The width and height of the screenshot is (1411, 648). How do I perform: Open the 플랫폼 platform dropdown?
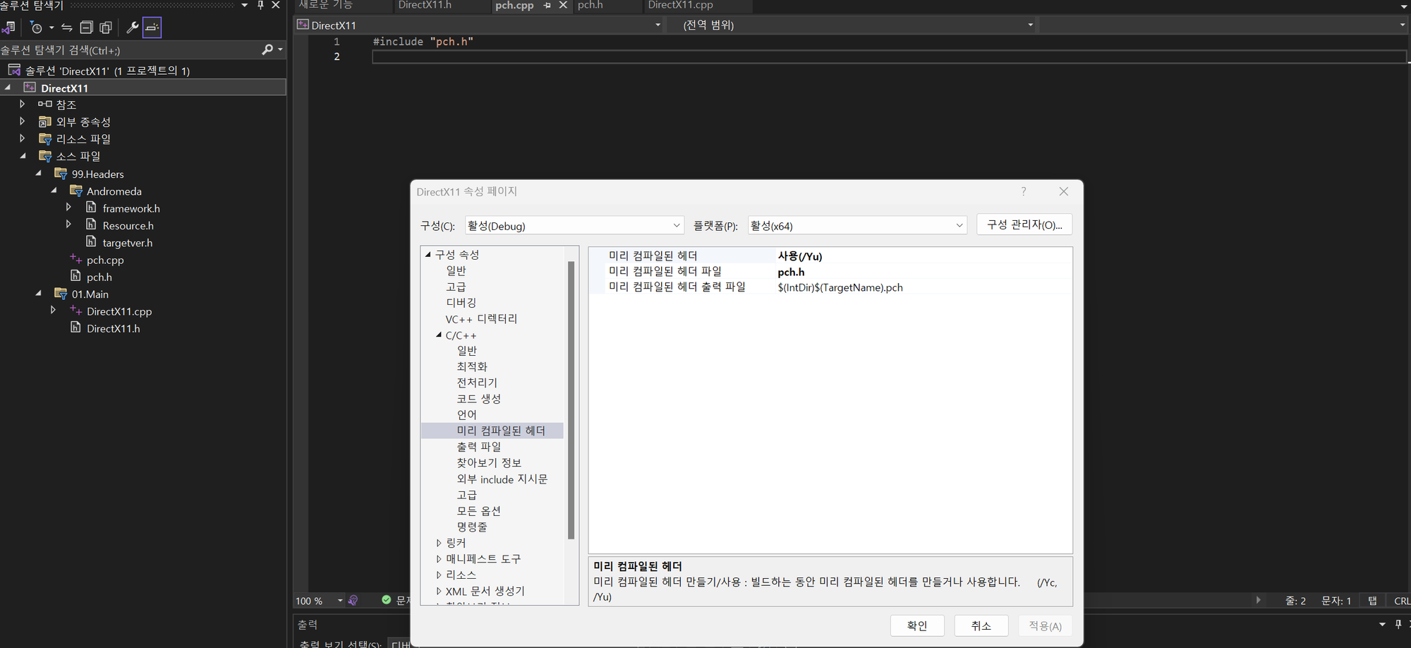[857, 226]
